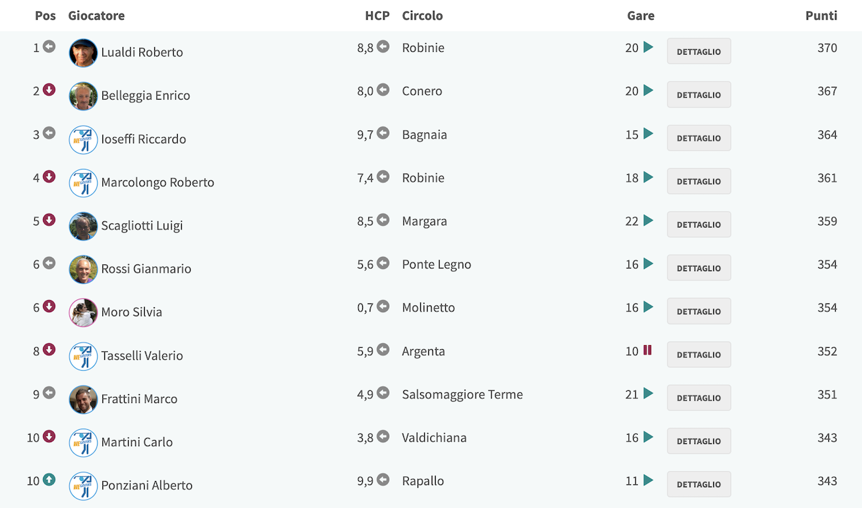This screenshot has width=862, height=508.
Task: Open Moro Silvia's avatar picture
Action: click(84, 312)
